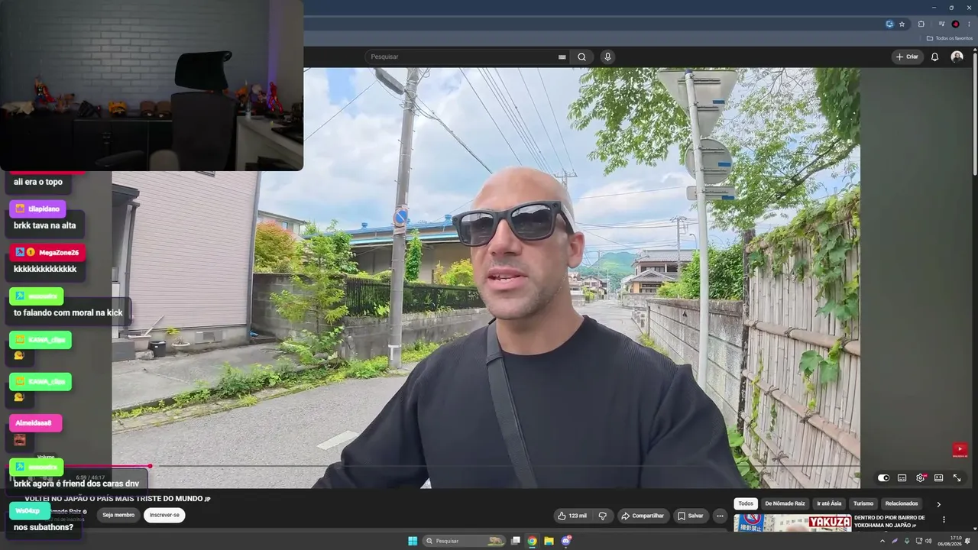The width and height of the screenshot is (978, 550).
Task: Open Windows Start menu
Action: pyautogui.click(x=413, y=541)
